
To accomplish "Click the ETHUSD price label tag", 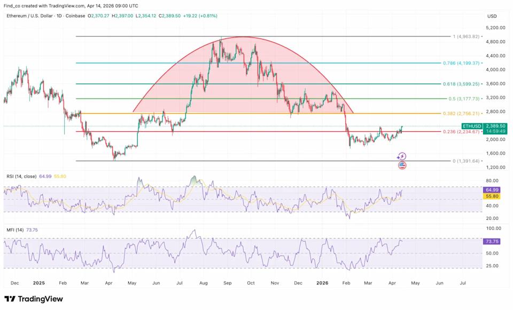I will (494, 125).
